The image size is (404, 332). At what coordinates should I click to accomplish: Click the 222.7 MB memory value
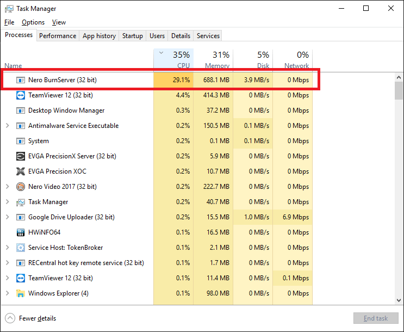coord(216,187)
